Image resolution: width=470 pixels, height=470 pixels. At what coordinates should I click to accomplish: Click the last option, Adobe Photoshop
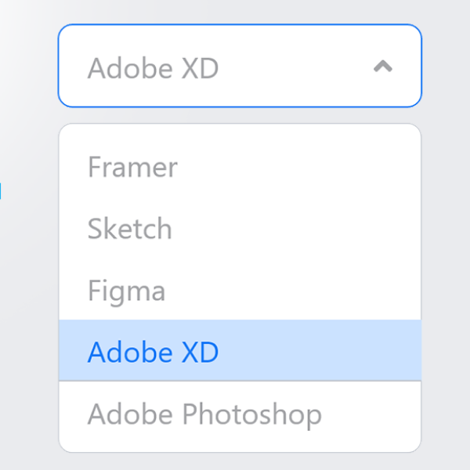tap(204, 414)
